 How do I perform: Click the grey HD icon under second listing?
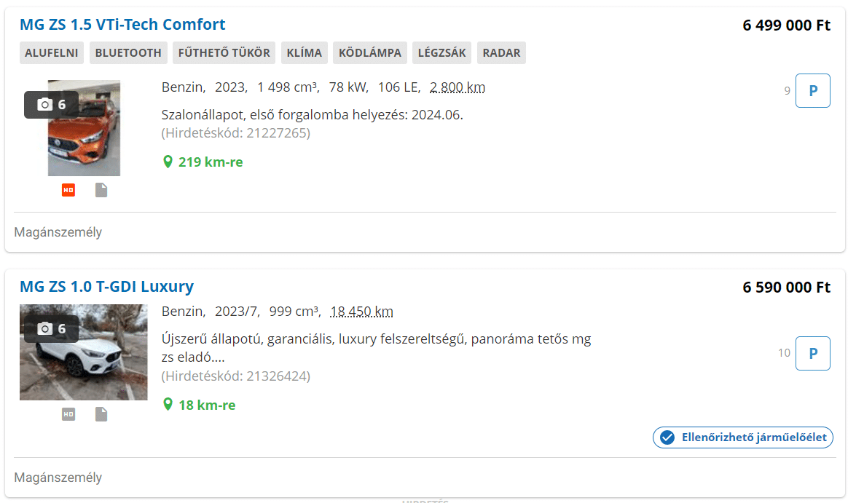68,414
